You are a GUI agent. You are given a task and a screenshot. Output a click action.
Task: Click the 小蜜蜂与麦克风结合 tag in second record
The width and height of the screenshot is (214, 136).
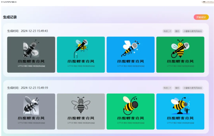tap(193, 88)
